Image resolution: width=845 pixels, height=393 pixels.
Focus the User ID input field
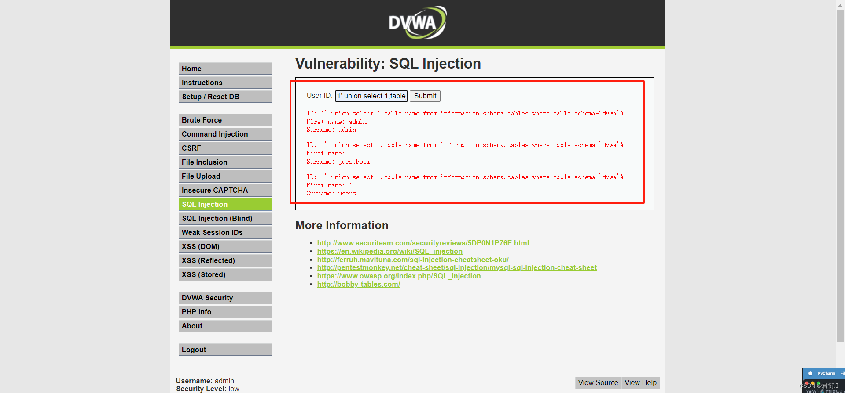click(x=371, y=96)
